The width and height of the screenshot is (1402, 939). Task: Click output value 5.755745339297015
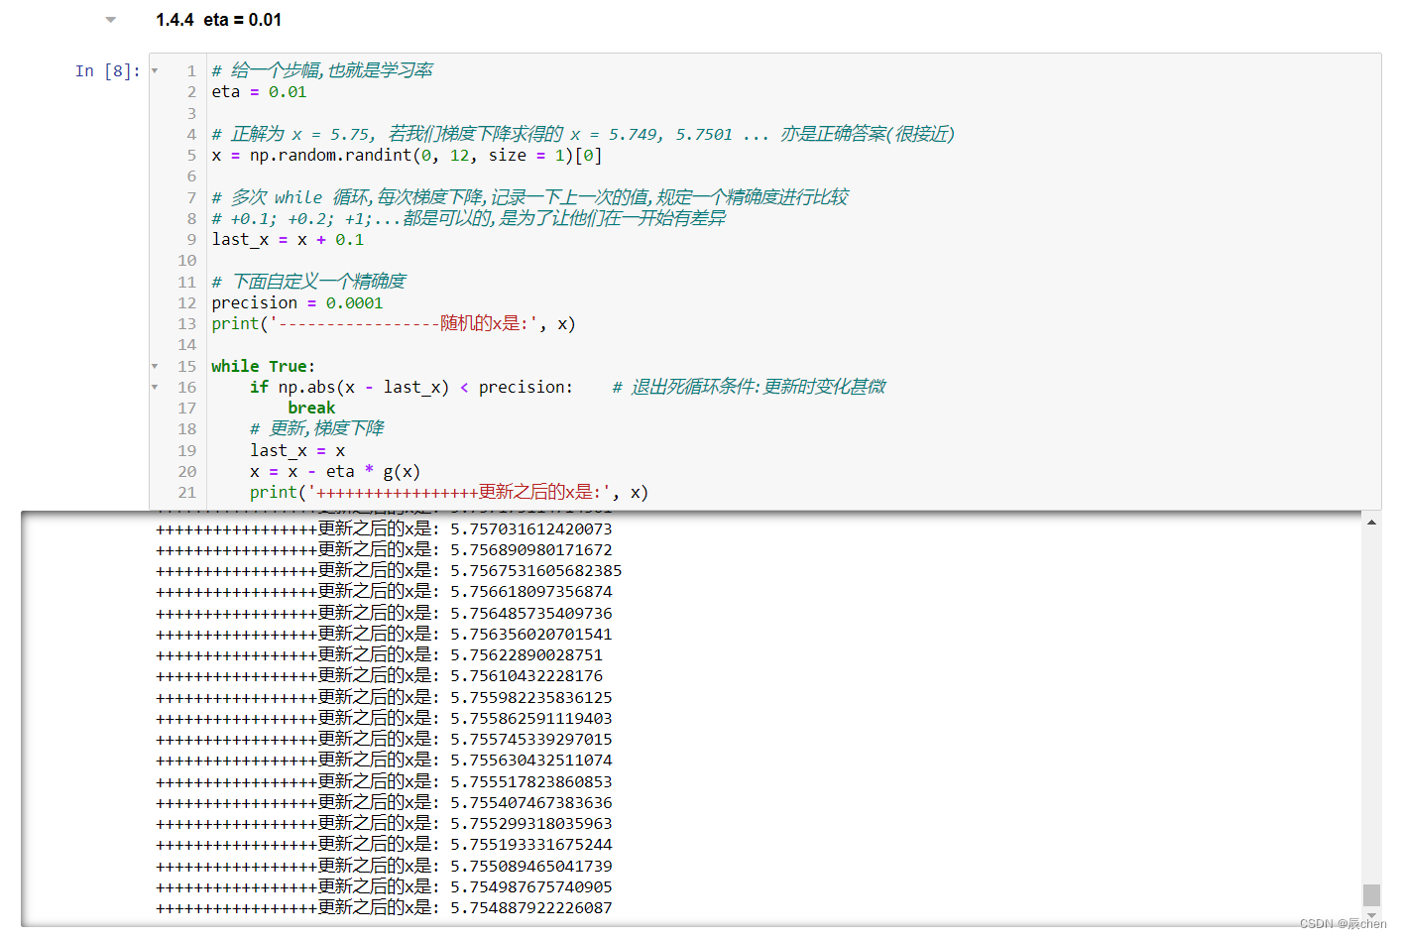pos(531,740)
